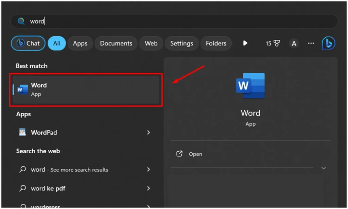Click the search magnifier icon in search box

tap(21, 21)
